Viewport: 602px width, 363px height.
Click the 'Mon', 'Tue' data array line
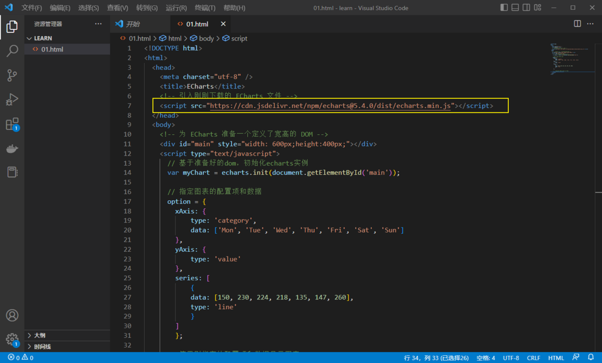[297, 230]
